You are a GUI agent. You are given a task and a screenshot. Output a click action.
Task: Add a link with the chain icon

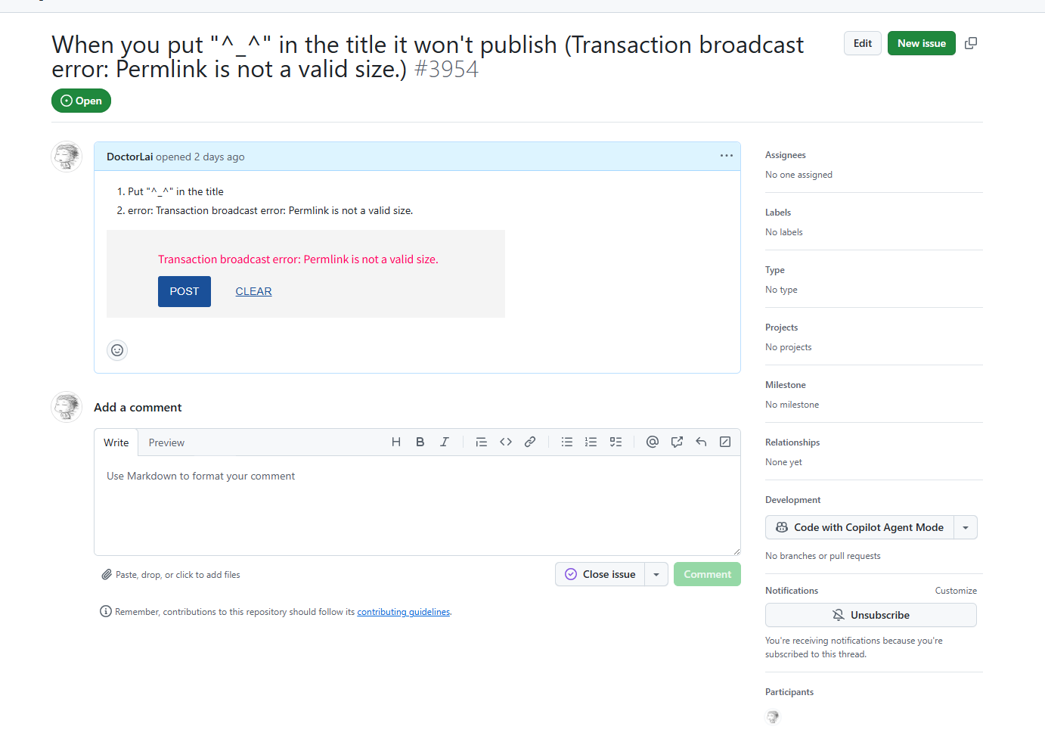coord(530,442)
